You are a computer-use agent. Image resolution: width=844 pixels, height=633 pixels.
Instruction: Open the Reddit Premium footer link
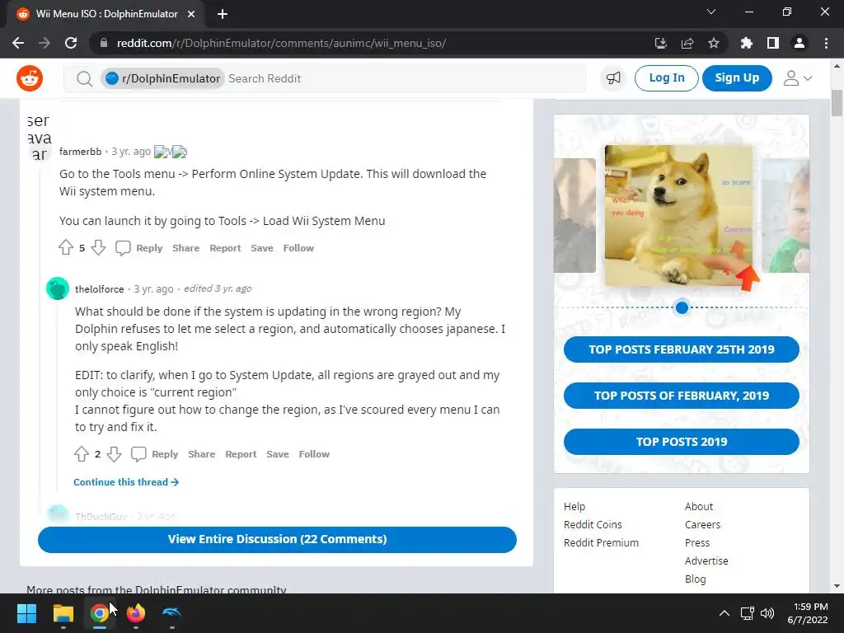point(601,543)
